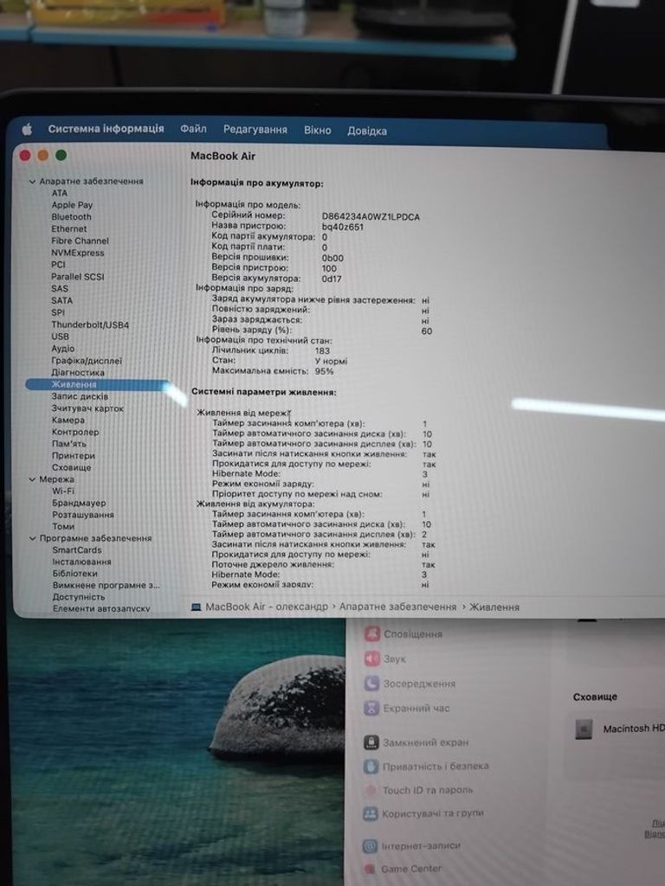Open Звук in System Settings window

coord(385,658)
